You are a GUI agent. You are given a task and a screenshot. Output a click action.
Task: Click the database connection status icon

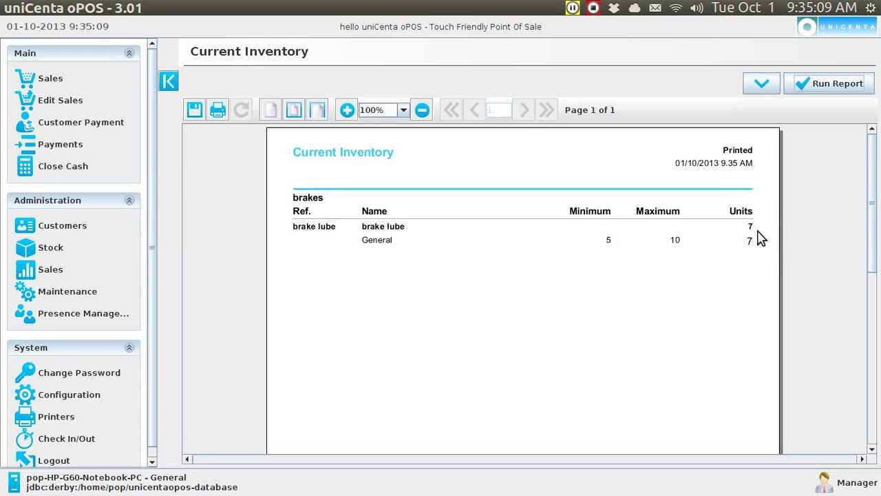coord(14,482)
